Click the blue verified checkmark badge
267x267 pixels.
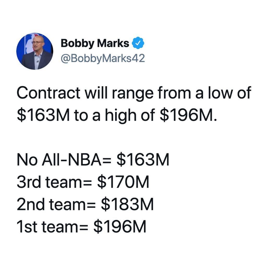click(x=138, y=43)
